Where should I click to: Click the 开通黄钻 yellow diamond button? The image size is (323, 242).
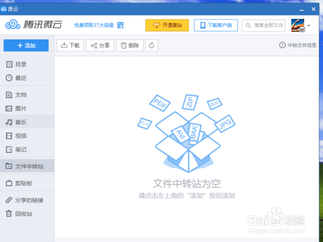tap(167, 25)
